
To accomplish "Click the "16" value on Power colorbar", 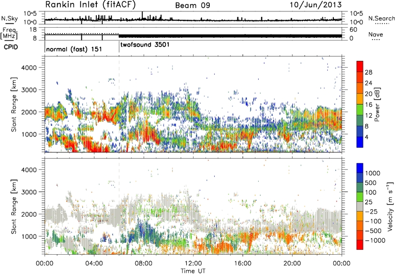I will click(368, 105).
